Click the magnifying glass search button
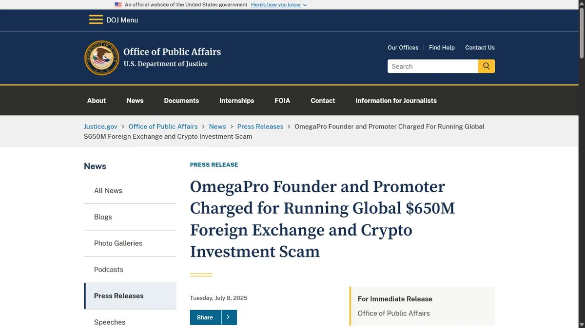585x328 pixels. coord(487,66)
